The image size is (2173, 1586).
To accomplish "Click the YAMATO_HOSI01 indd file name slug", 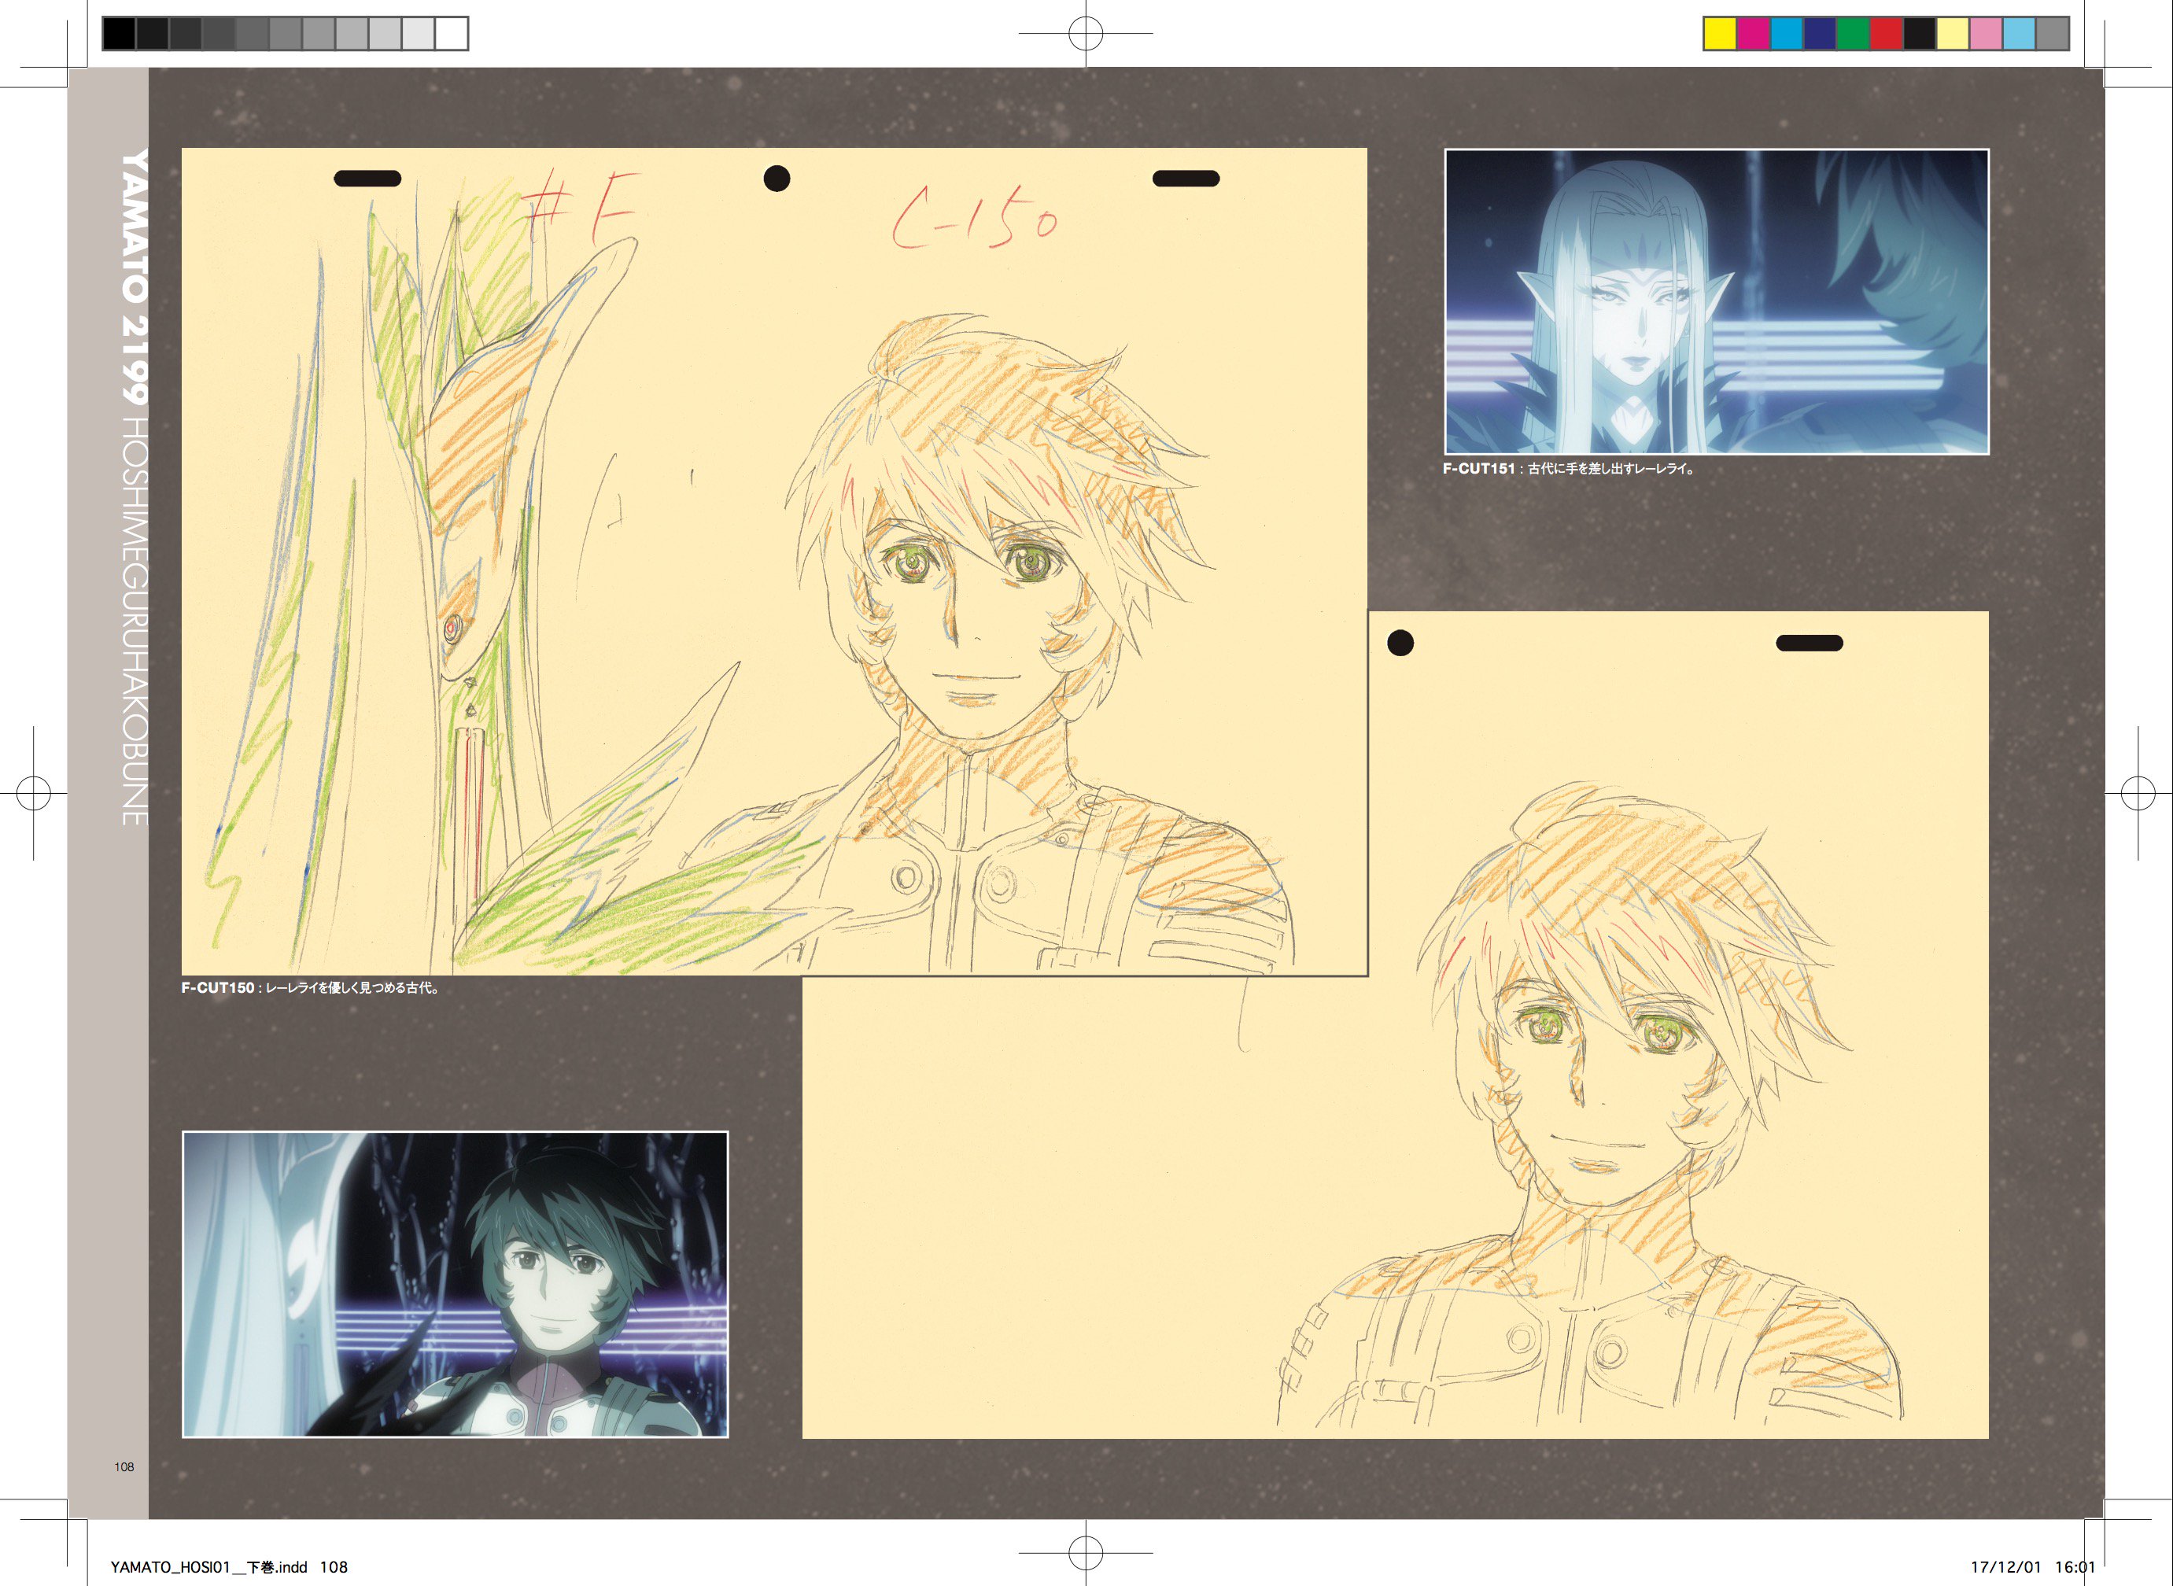I will 228,1567.
